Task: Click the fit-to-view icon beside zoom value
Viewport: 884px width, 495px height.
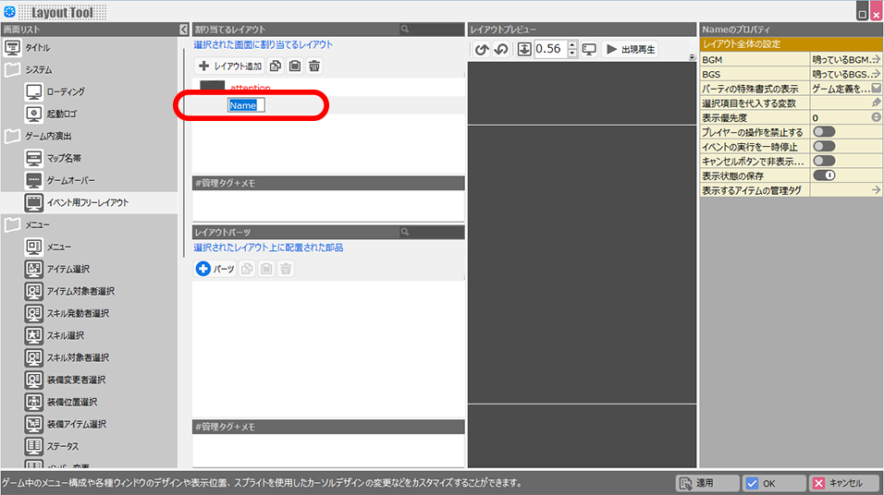Action: tap(524, 49)
